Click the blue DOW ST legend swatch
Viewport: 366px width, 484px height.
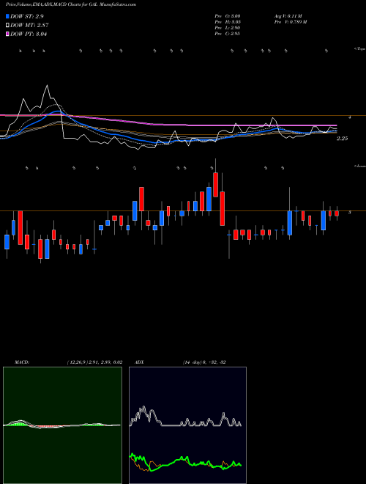[7, 16]
